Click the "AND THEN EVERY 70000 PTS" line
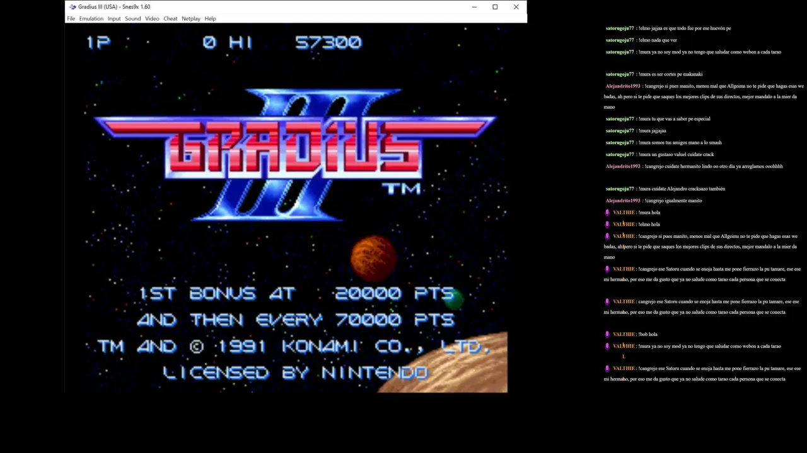This screenshot has width=807, height=453. pos(296,320)
